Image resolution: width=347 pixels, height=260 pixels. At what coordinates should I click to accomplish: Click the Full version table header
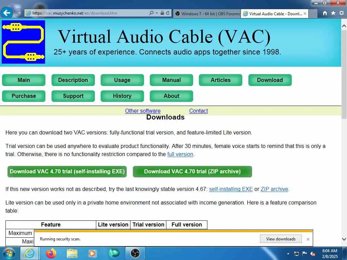(187, 225)
